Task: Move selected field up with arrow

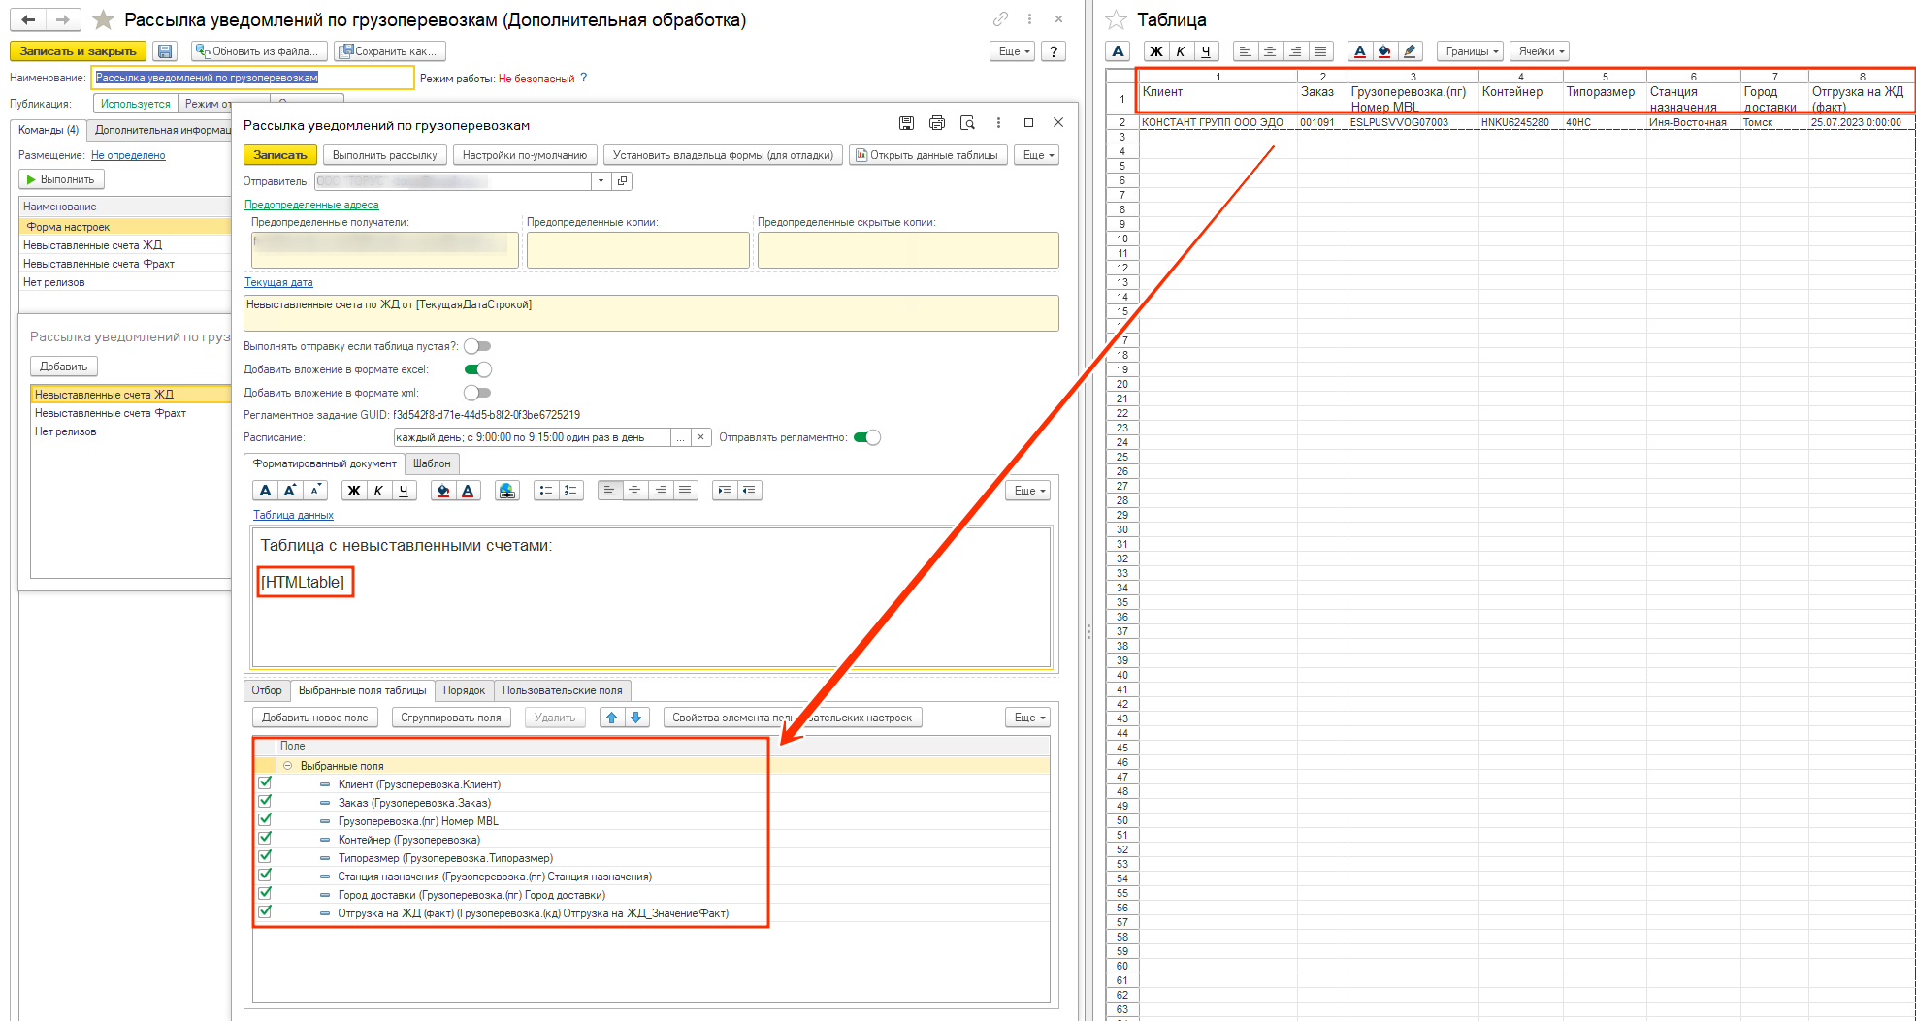Action: tap(611, 718)
